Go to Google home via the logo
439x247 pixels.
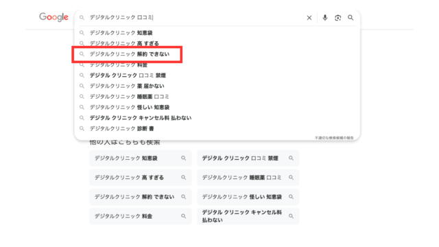pyautogui.click(x=54, y=17)
